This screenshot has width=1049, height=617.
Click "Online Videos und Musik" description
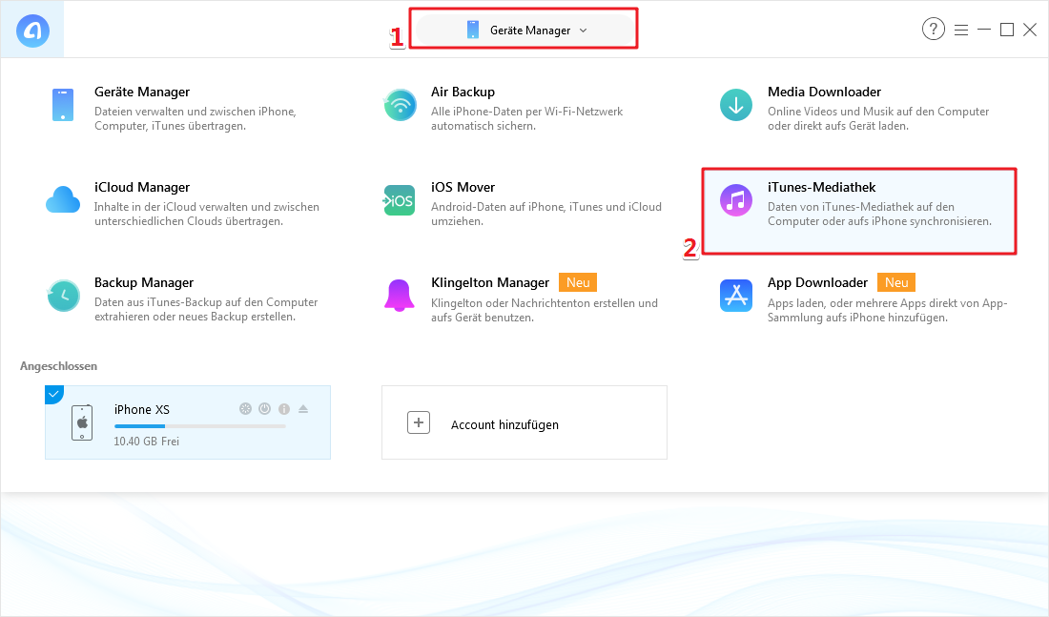click(x=878, y=118)
